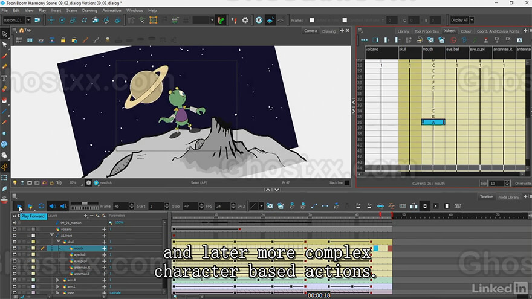Open the Drawing menu
The height and width of the screenshot is (299, 532).
89,10
